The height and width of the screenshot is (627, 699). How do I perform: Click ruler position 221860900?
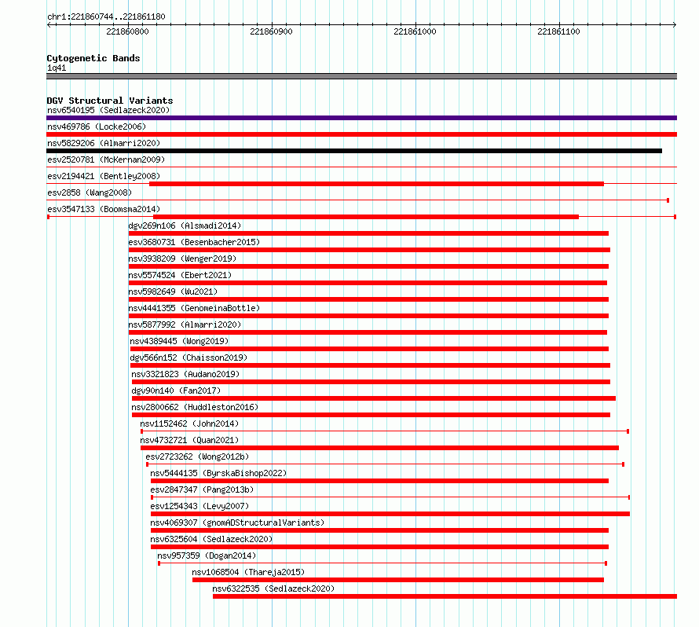coord(271,31)
